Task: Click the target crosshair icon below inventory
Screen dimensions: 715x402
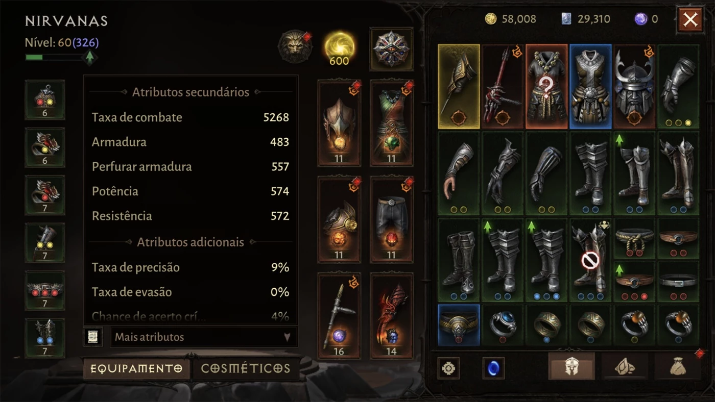Action: [448, 368]
